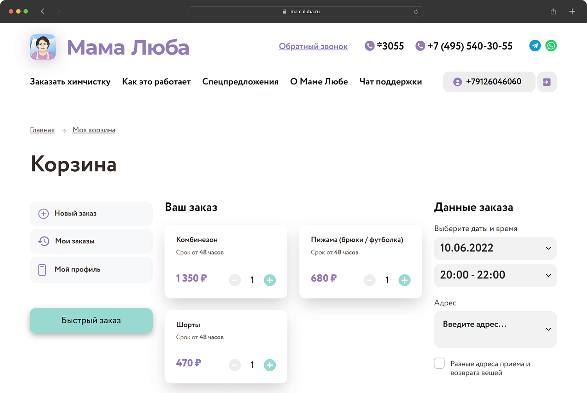This screenshot has height=393, width=587.
Task: Click the user profile icon beside +79126046060
Action: pos(457,82)
